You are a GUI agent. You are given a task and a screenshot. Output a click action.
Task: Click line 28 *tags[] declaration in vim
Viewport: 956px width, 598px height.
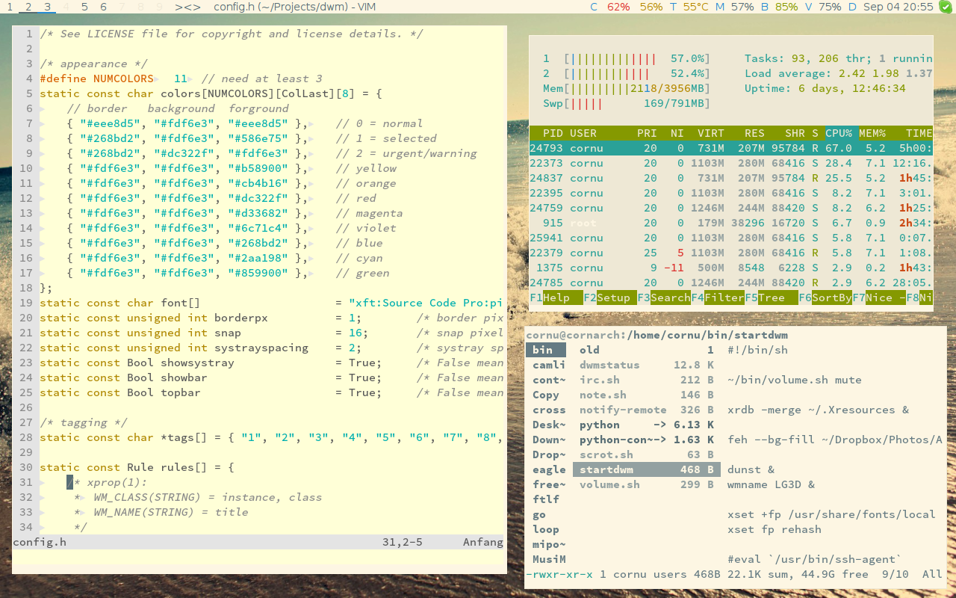tap(271, 437)
